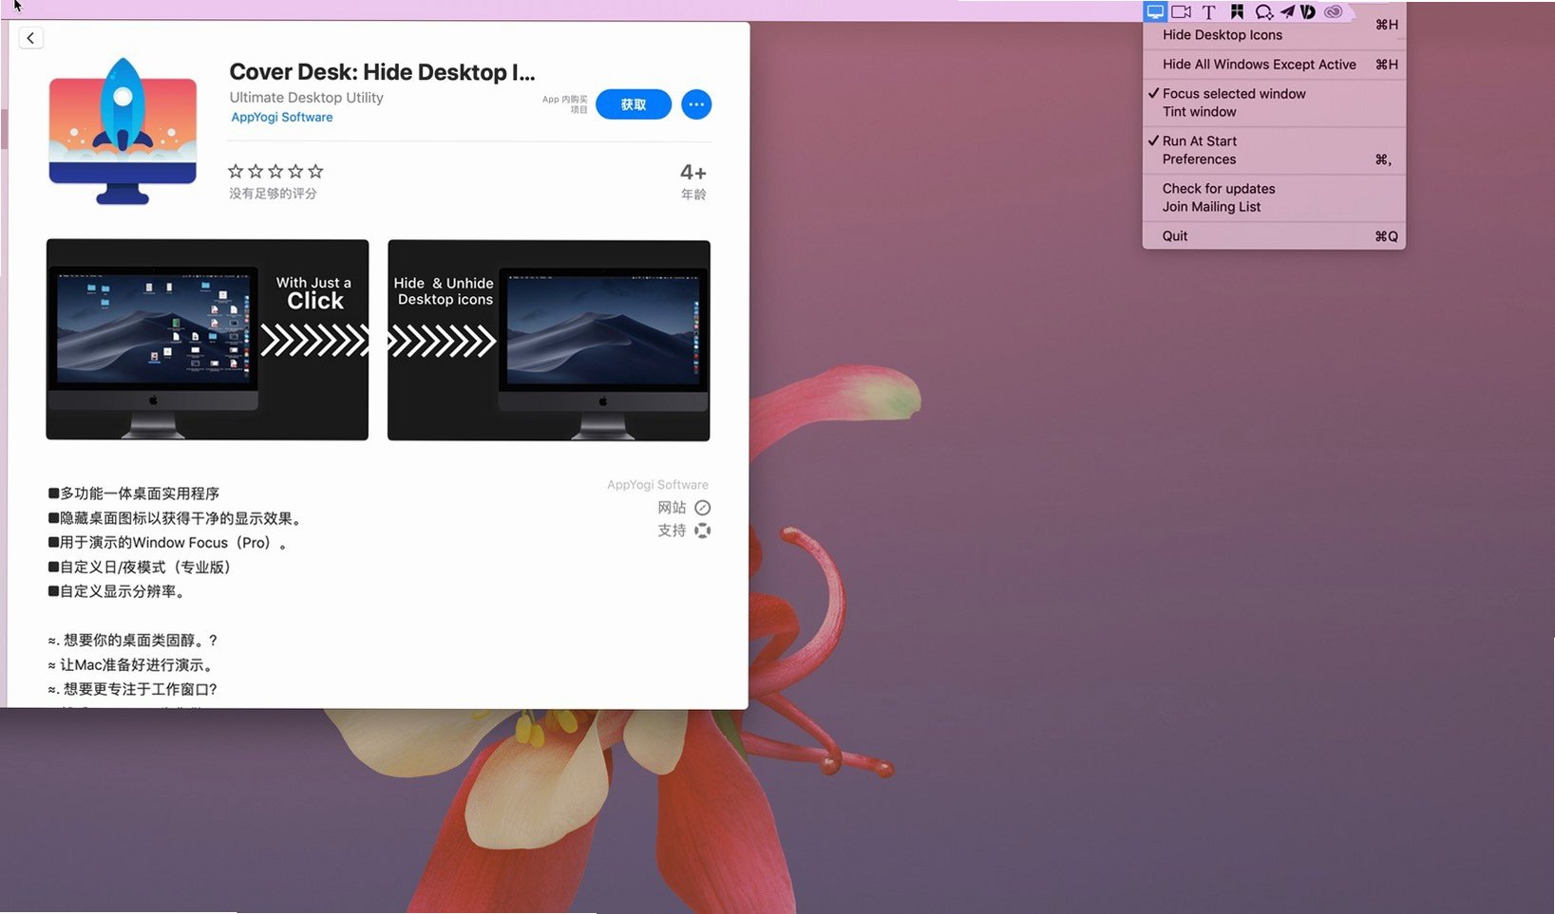Open the 'With Just a Click' screenshot
The width and height of the screenshot is (1555, 914).
(207, 340)
